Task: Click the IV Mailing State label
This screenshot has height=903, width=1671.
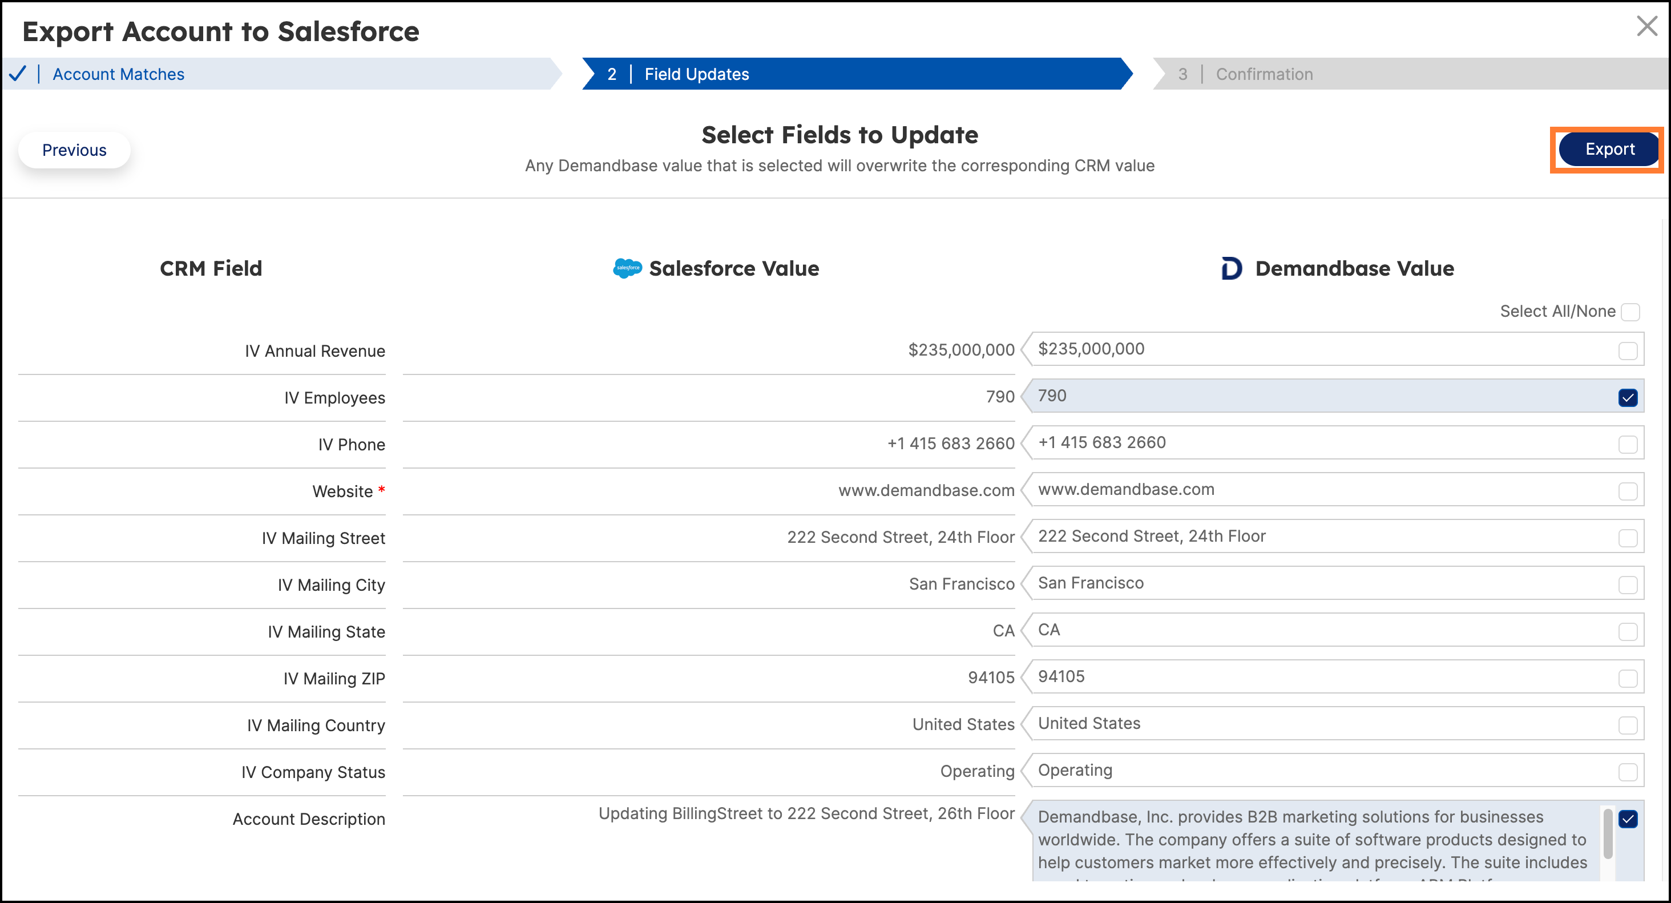Action: [326, 632]
